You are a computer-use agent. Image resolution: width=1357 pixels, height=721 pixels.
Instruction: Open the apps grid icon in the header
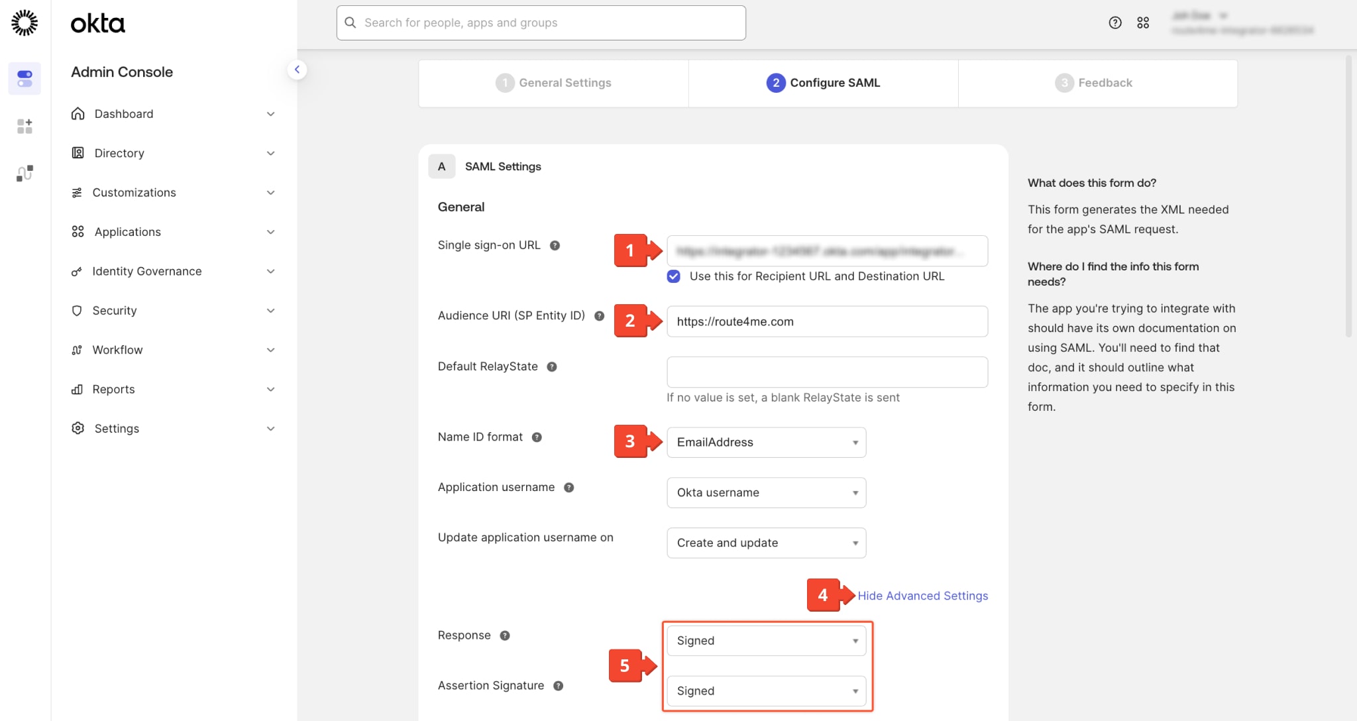1143,22
